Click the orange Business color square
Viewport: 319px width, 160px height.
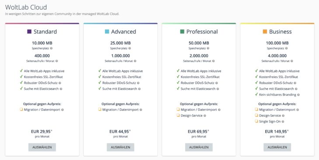point(265,31)
